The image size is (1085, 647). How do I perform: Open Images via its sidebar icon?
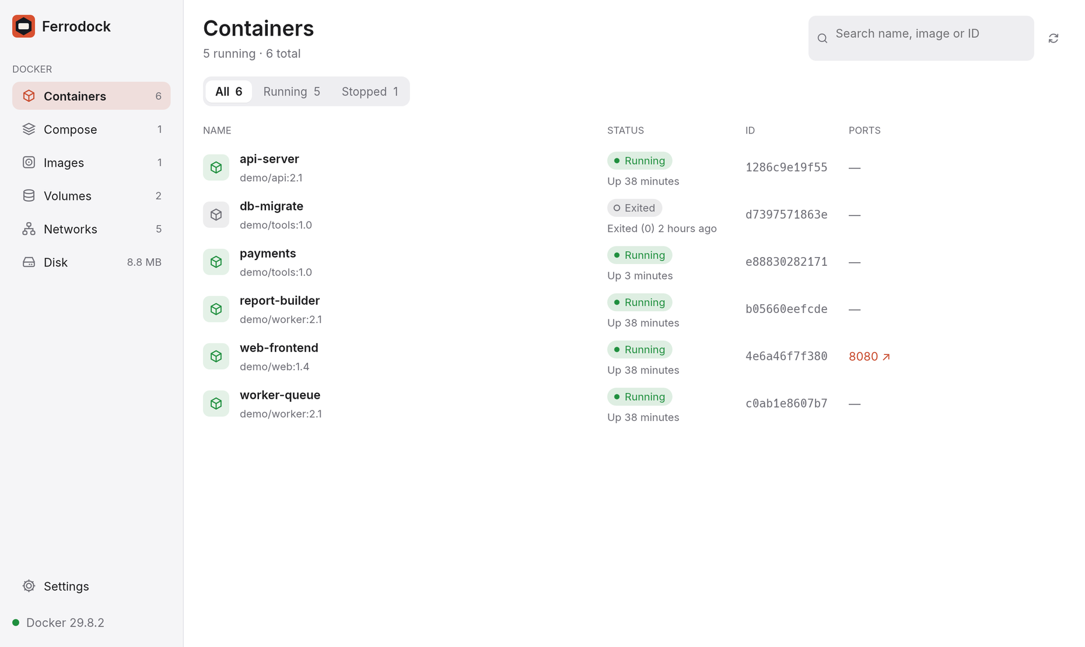coord(29,163)
